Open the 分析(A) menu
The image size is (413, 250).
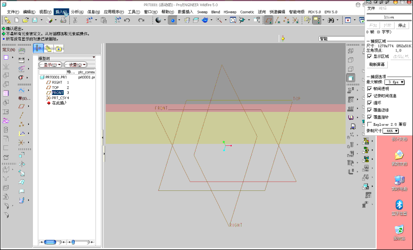[x=77, y=12]
